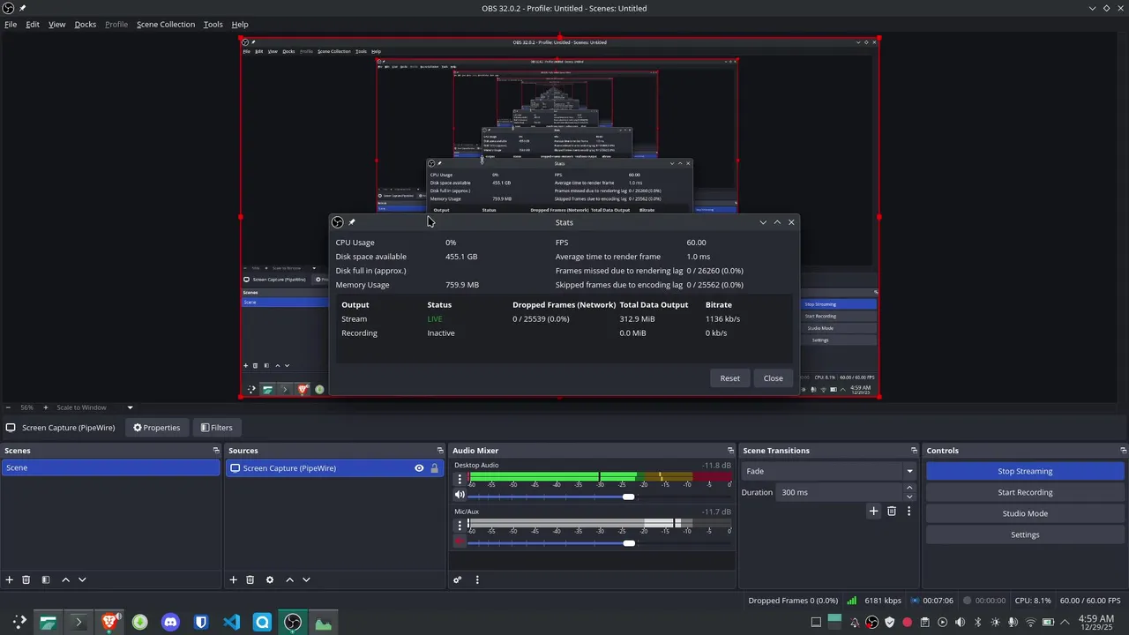Click Close button in Stats window
The height and width of the screenshot is (635, 1129).
click(774, 378)
